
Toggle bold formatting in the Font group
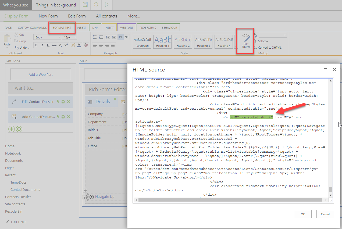click(x=36, y=45)
